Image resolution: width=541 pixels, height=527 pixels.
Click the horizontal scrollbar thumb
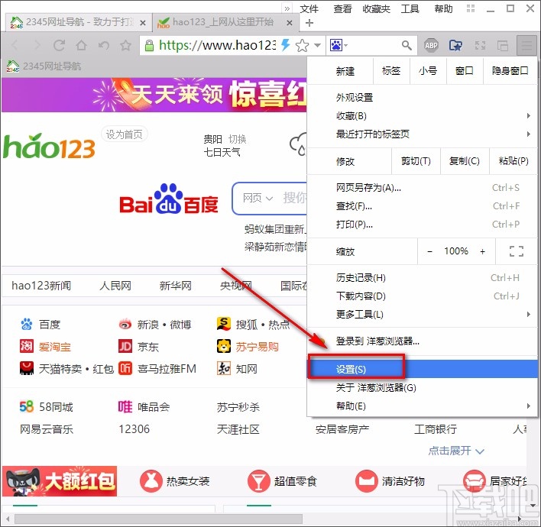pos(158,519)
